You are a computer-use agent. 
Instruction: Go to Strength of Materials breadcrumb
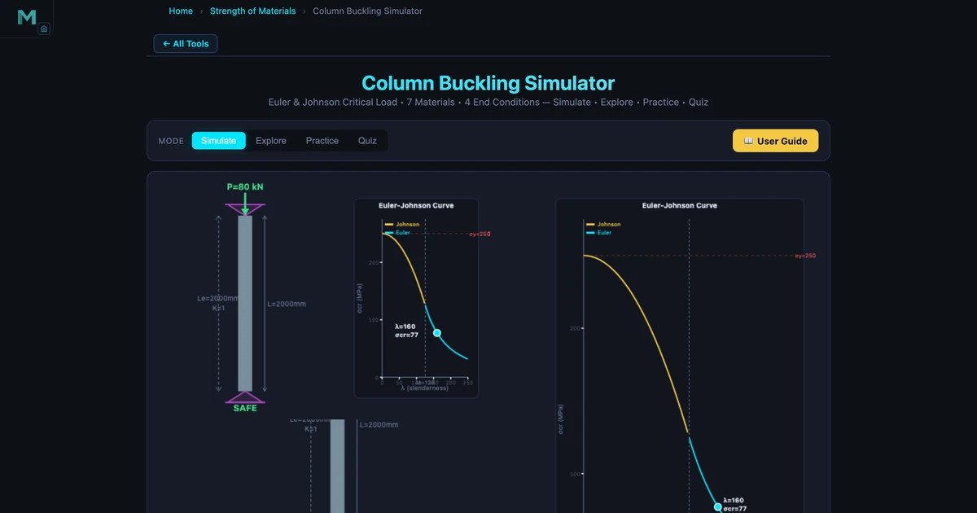[x=252, y=11]
